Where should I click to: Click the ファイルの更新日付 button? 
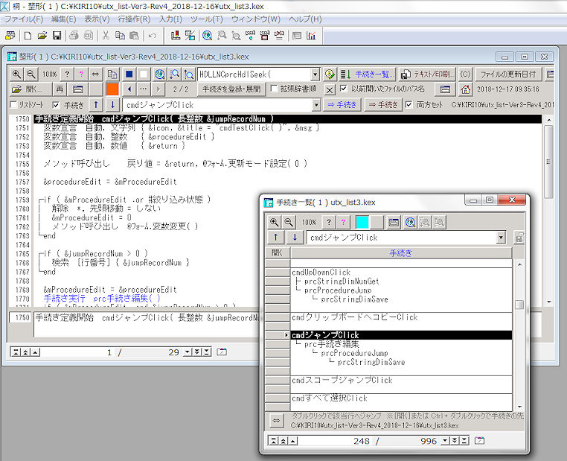(x=507, y=74)
